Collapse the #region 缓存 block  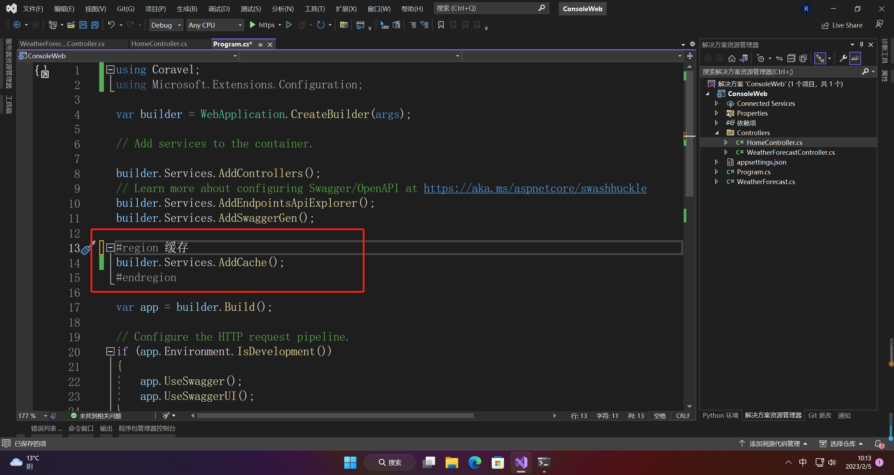110,248
